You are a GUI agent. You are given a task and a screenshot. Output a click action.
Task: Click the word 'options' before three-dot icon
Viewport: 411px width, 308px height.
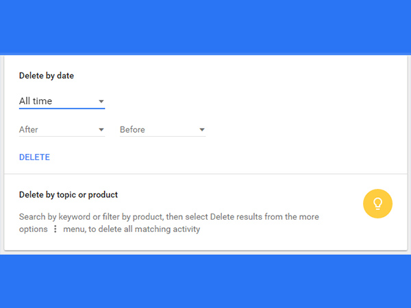[x=33, y=229]
